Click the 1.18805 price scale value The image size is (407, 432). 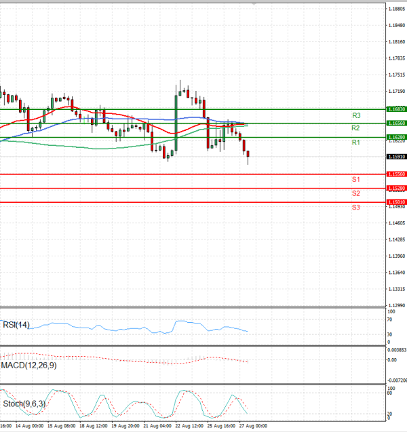(397, 9)
